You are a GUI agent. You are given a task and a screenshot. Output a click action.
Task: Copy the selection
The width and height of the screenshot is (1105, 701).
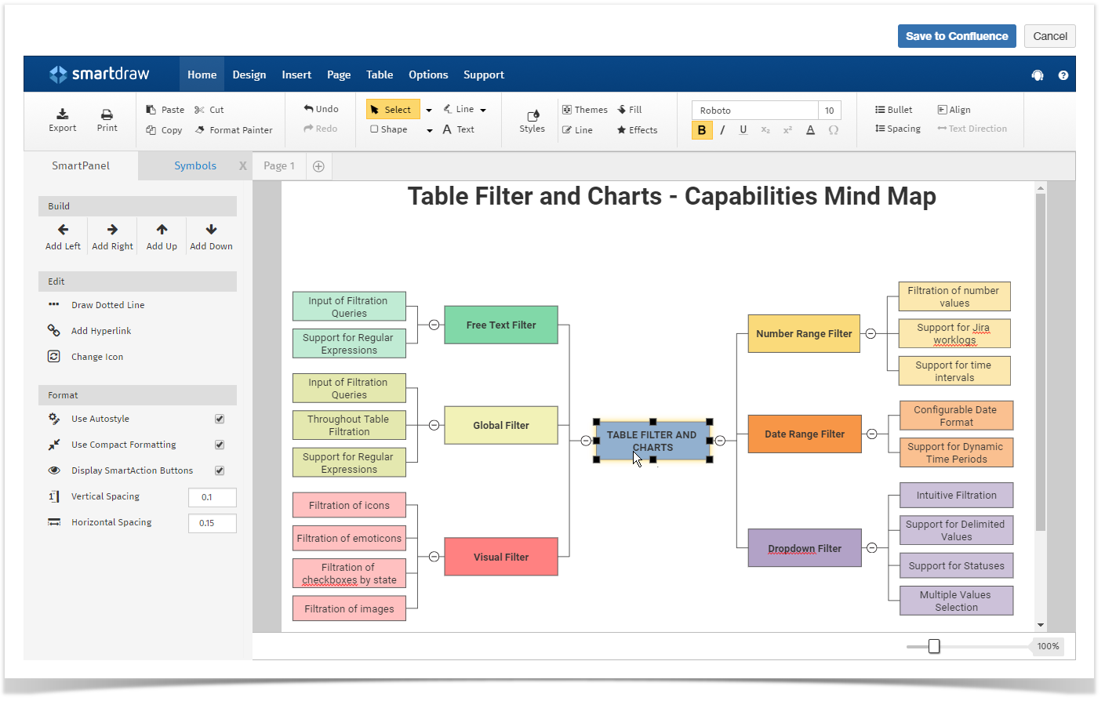[164, 130]
